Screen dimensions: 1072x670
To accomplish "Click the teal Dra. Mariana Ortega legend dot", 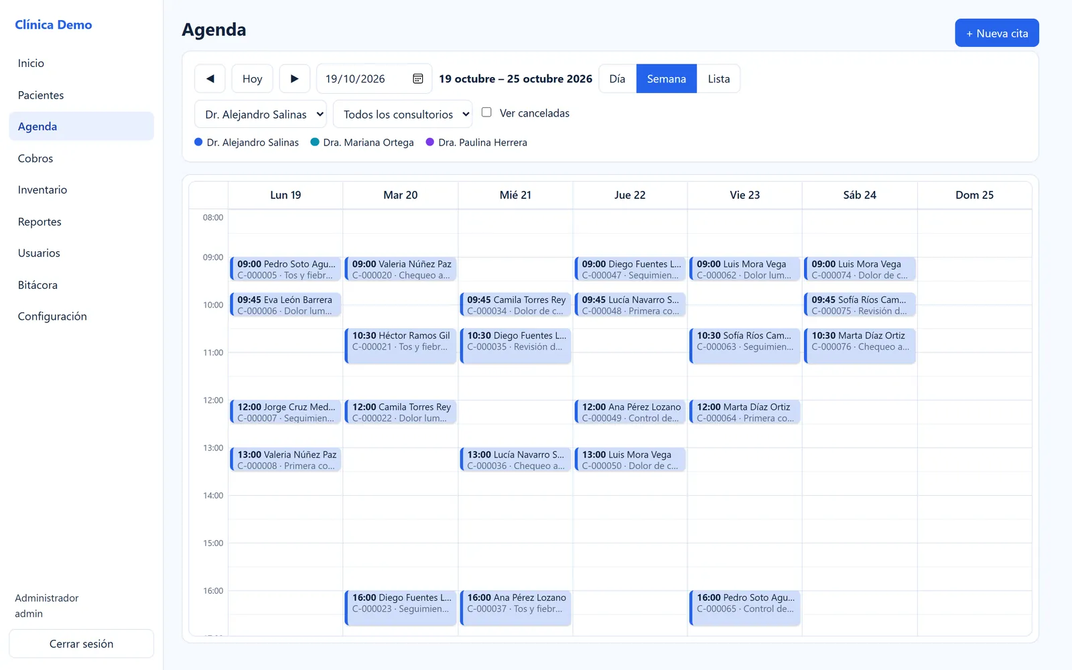I will coord(315,142).
